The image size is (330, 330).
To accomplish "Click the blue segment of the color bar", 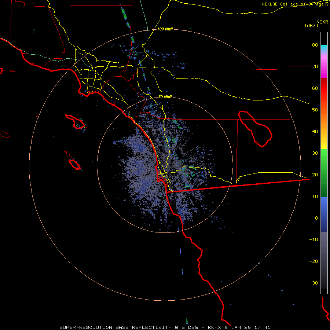I will pos(324,214).
